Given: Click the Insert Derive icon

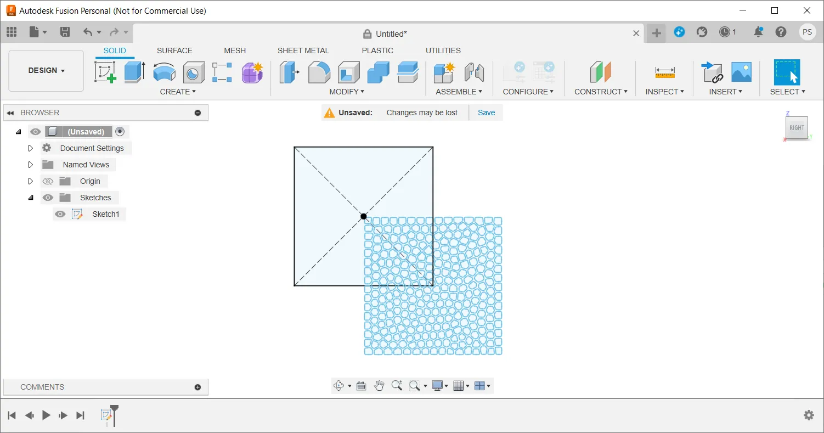Looking at the screenshot, I should pos(712,72).
